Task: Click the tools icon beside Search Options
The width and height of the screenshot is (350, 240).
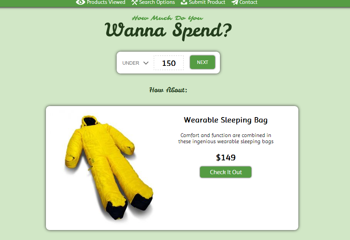Action: (134, 2)
